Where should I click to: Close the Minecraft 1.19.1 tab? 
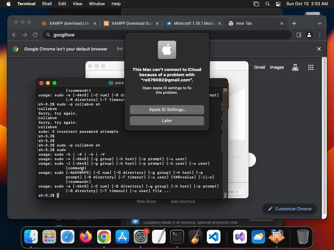coord(220,23)
